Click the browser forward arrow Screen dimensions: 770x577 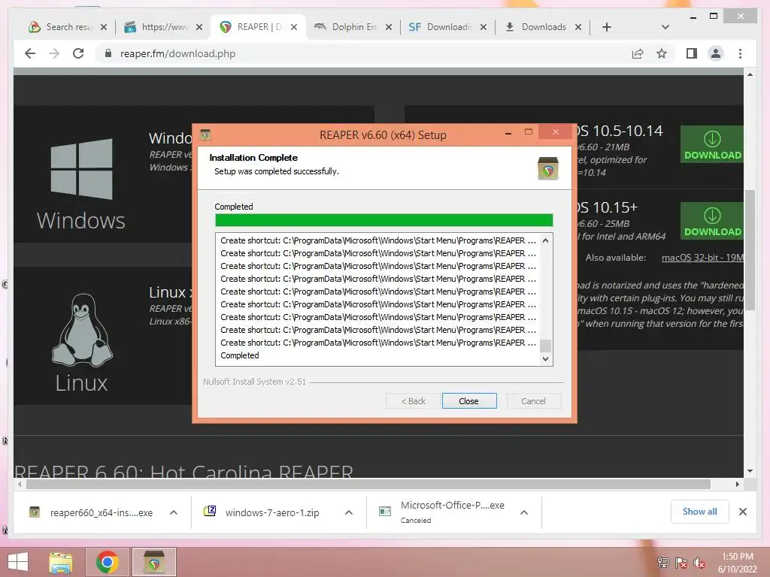[x=54, y=53]
